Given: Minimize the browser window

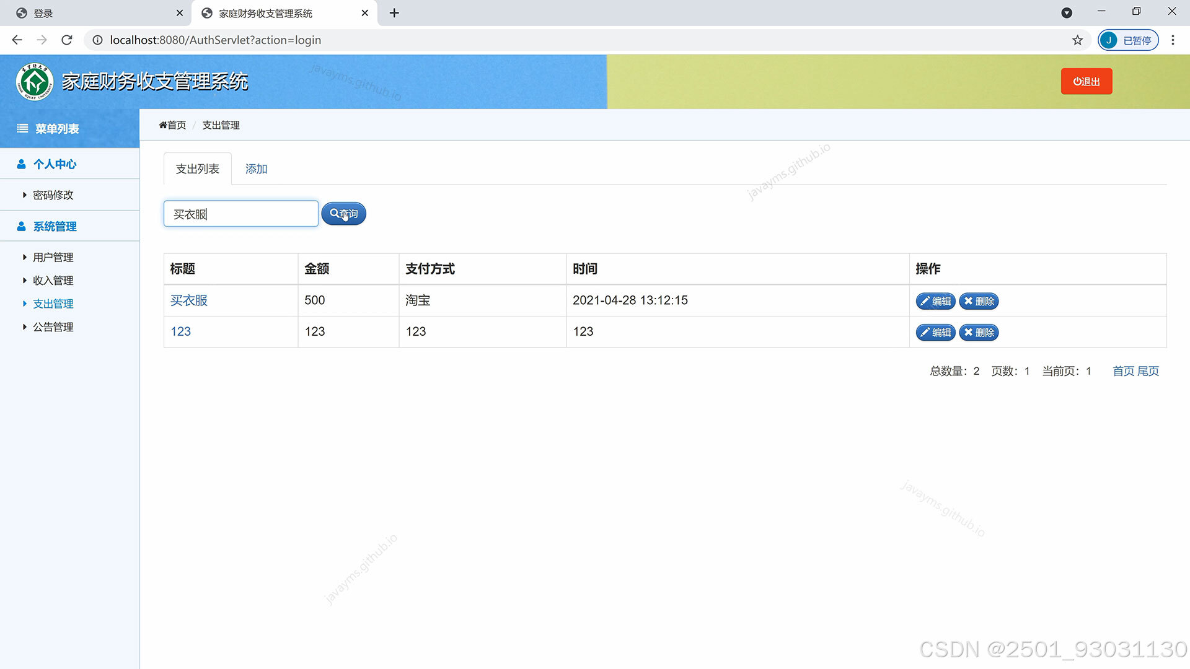Looking at the screenshot, I should (x=1101, y=11).
